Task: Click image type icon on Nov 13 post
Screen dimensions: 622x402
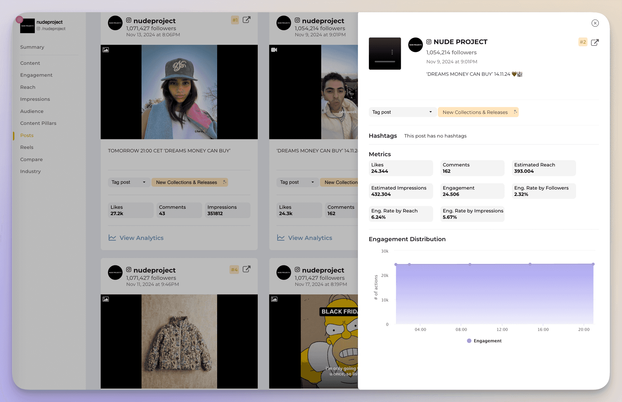Action: [x=106, y=50]
